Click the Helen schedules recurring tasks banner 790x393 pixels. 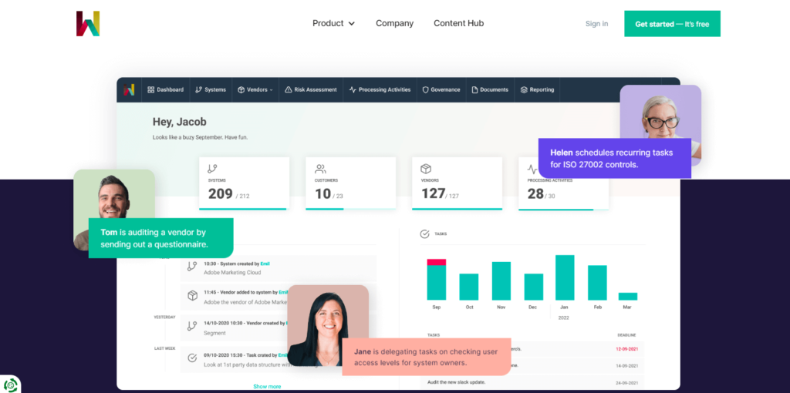tap(615, 159)
